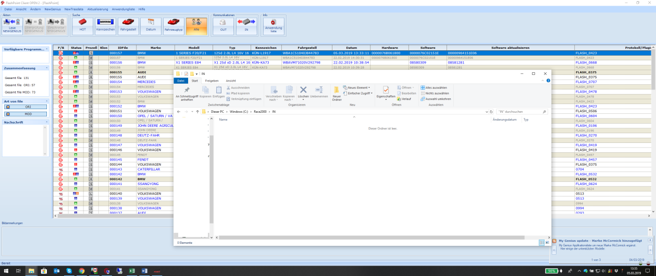
Task: Expand Einfacher Zugriff dropdown
Action: point(358,93)
